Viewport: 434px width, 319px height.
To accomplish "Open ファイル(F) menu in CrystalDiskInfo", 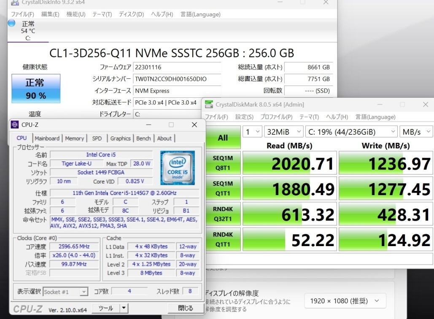I will click(x=22, y=14).
